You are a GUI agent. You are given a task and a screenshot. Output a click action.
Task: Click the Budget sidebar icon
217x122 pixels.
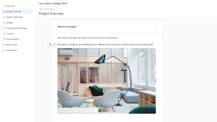click(x=4, y=23)
